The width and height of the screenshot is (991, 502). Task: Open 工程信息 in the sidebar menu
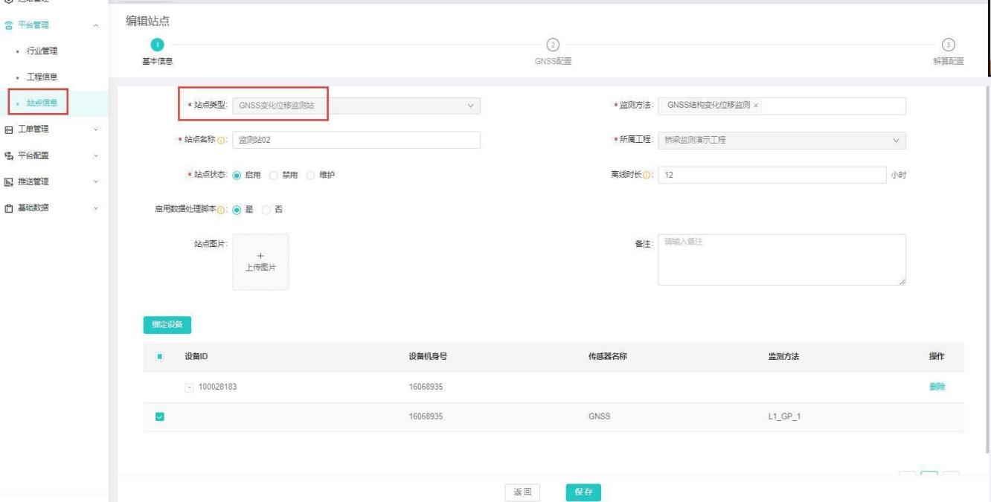[42, 77]
